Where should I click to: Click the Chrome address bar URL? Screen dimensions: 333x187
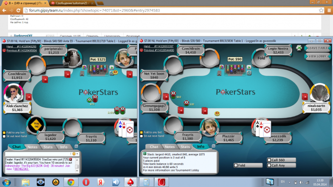pos(95,10)
